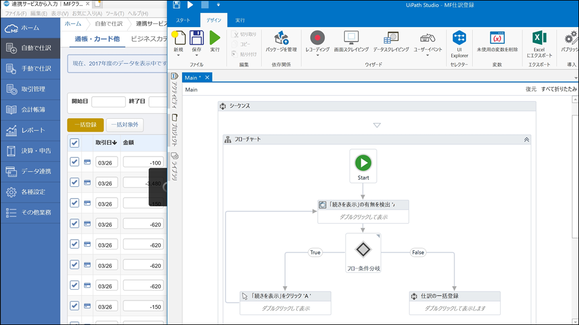
Task: Expand the レコーディング dropdown arrow
Action: (x=317, y=55)
